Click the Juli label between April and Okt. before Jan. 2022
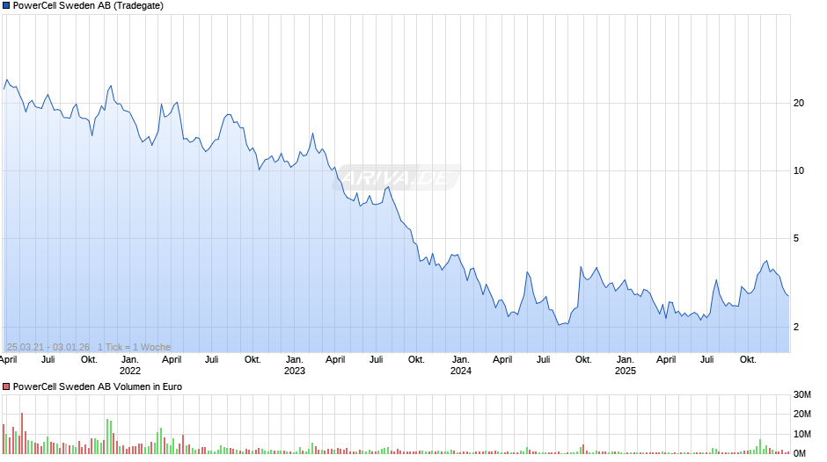 48,360
